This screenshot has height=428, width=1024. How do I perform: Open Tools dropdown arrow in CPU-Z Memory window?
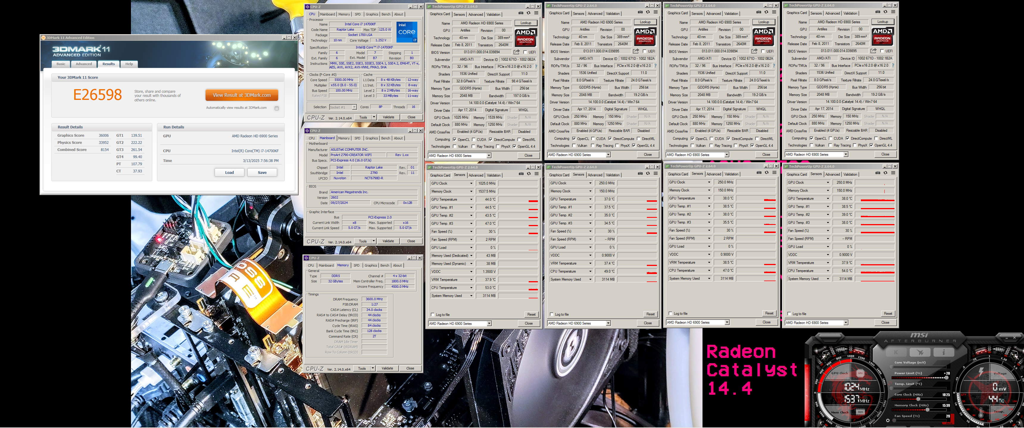(373, 368)
